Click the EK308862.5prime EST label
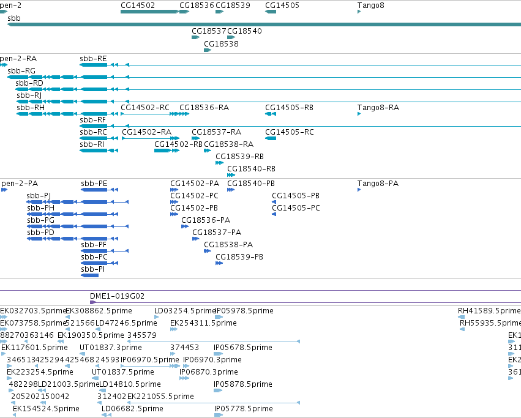Screen dimensions: 521x418 tap(99, 311)
